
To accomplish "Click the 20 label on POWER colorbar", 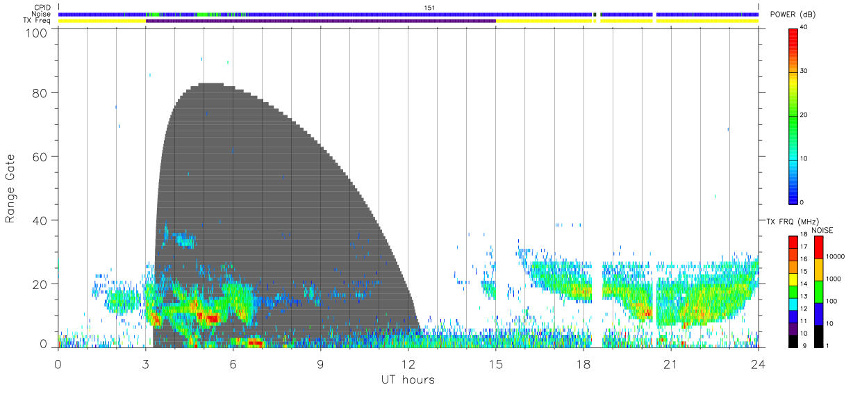I will [804, 115].
